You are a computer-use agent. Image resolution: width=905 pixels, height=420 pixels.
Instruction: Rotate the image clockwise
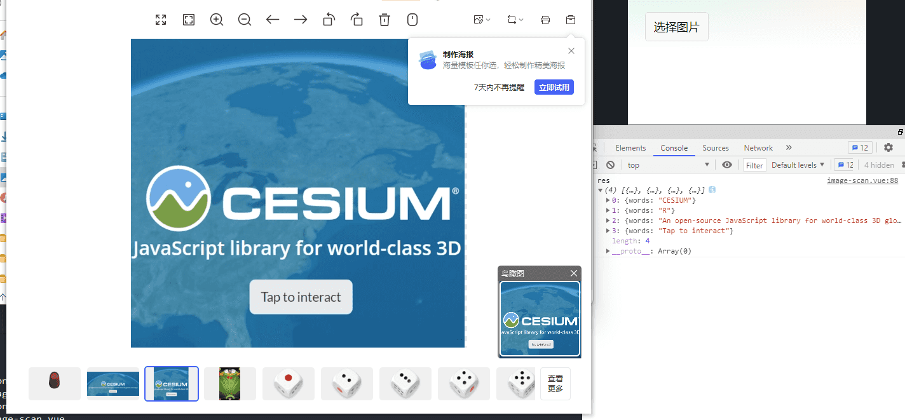357,20
